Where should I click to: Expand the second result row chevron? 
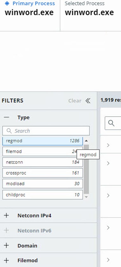pyautogui.click(x=108, y=163)
